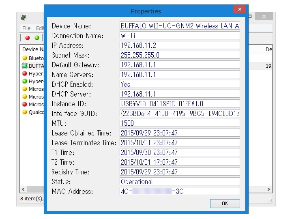
Task: Select the green-dot Hyper-V adapter row
Action: click(33, 82)
